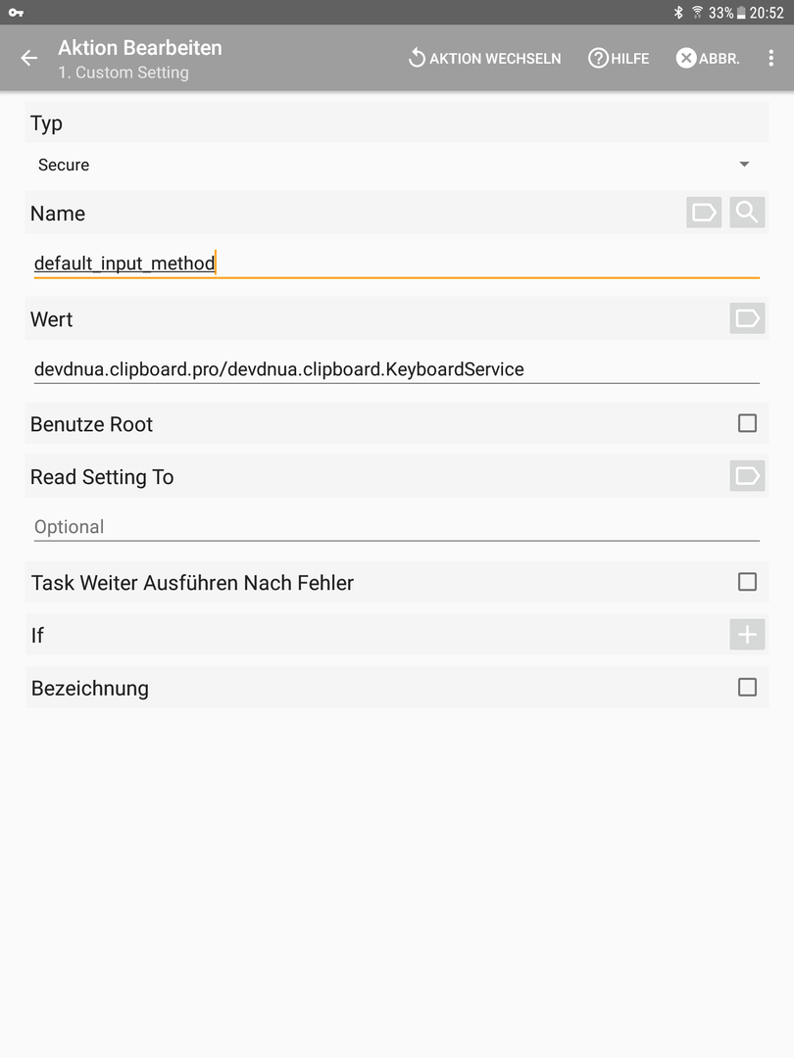Click Aktion Wechseln to switch action
The width and height of the screenshot is (794, 1058).
pos(485,58)
